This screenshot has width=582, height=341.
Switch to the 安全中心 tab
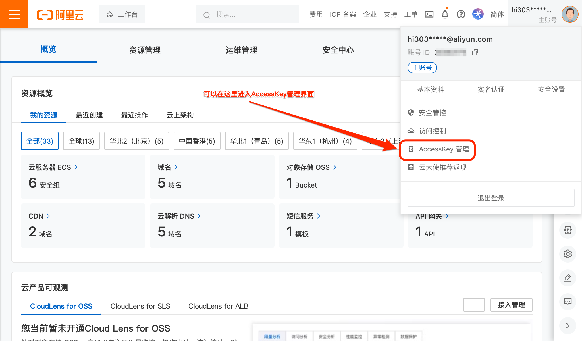coord(338,50)
